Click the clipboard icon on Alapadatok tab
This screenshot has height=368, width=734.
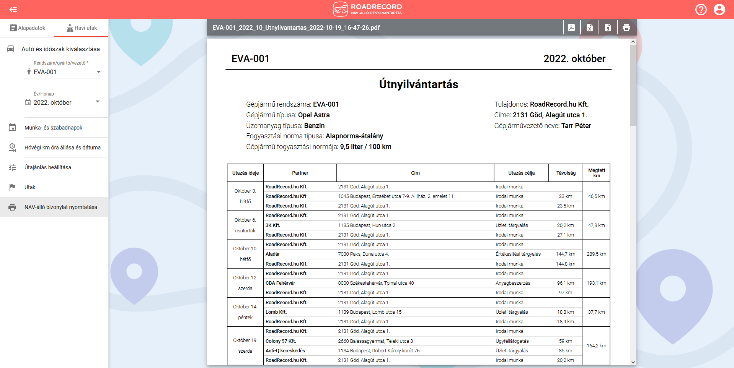click(13, 28)
